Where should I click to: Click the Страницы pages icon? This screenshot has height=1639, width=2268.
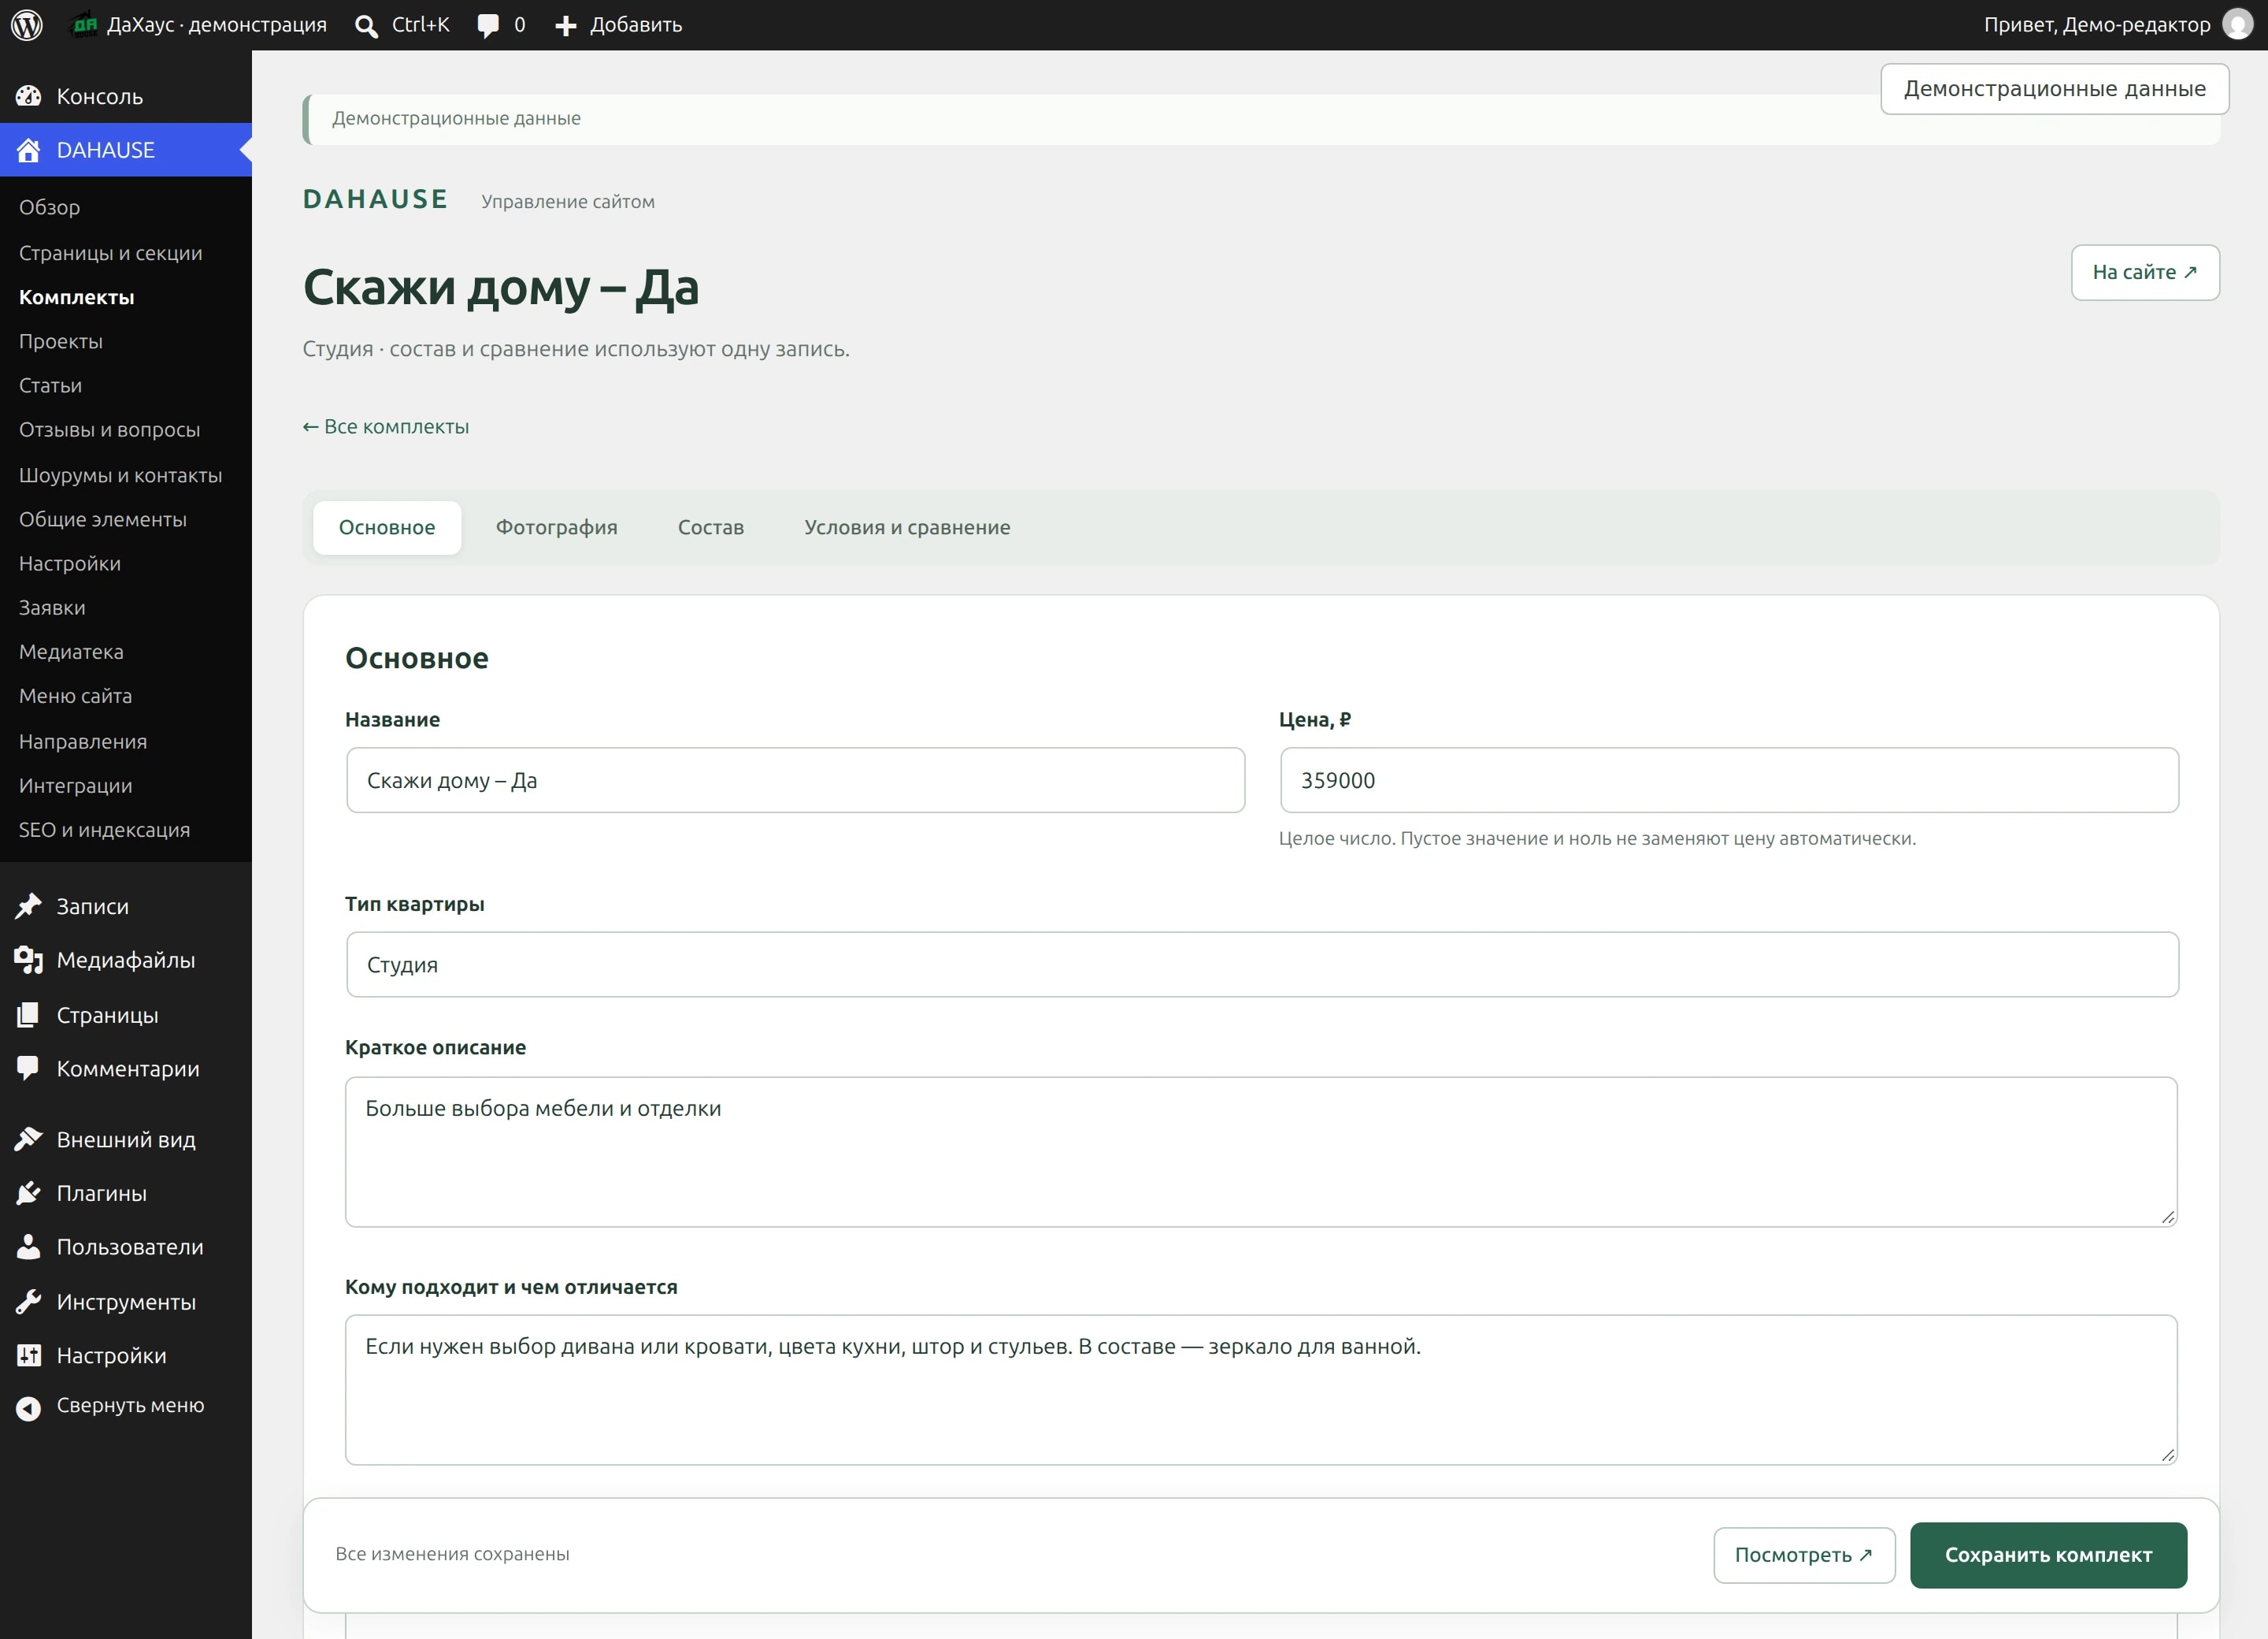(x=28, y=1015)
